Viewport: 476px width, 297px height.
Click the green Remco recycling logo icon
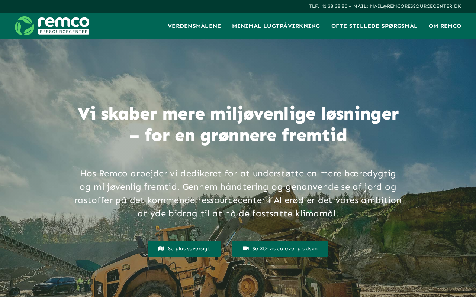(25, 26)
